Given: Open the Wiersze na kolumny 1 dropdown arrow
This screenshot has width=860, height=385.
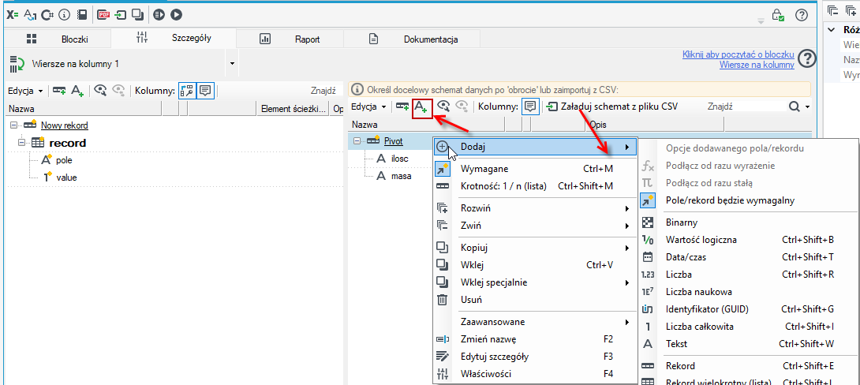Looking at the screenshot, I should tap(233, 64).
